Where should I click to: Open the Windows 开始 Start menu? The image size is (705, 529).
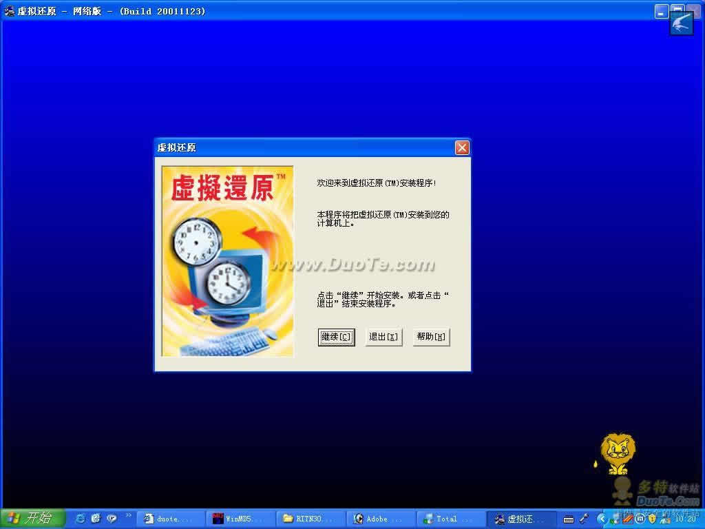tap(32, 519)
